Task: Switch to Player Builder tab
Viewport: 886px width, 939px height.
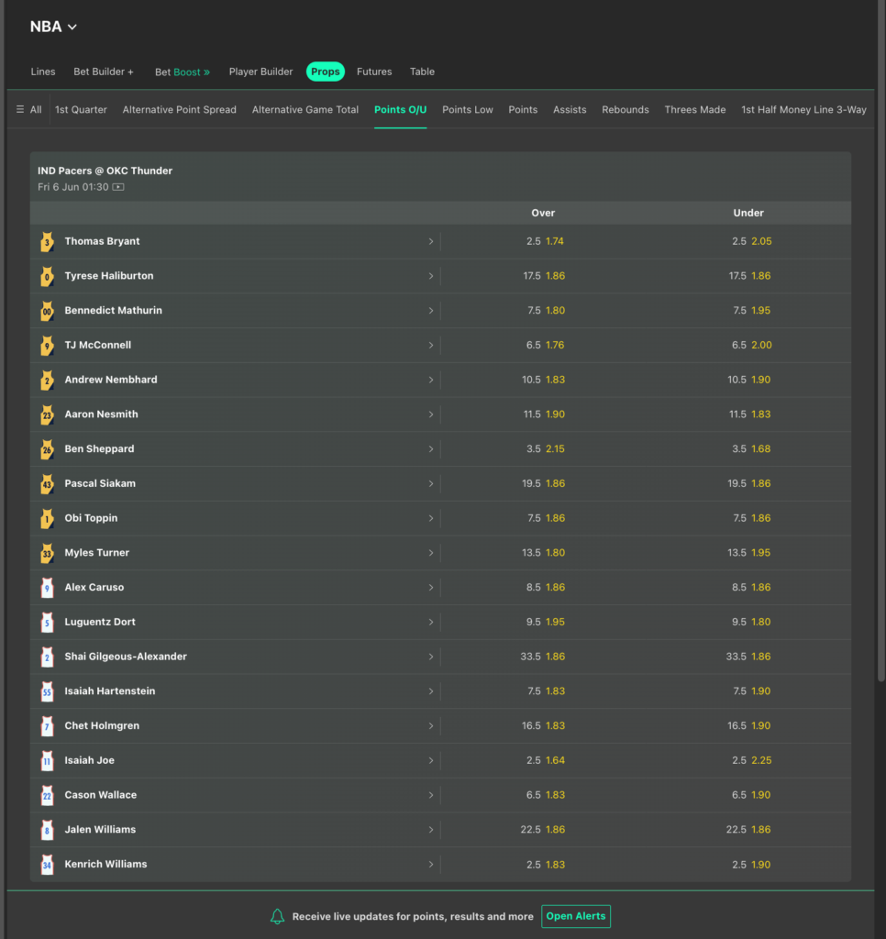Action: (260, 72)
